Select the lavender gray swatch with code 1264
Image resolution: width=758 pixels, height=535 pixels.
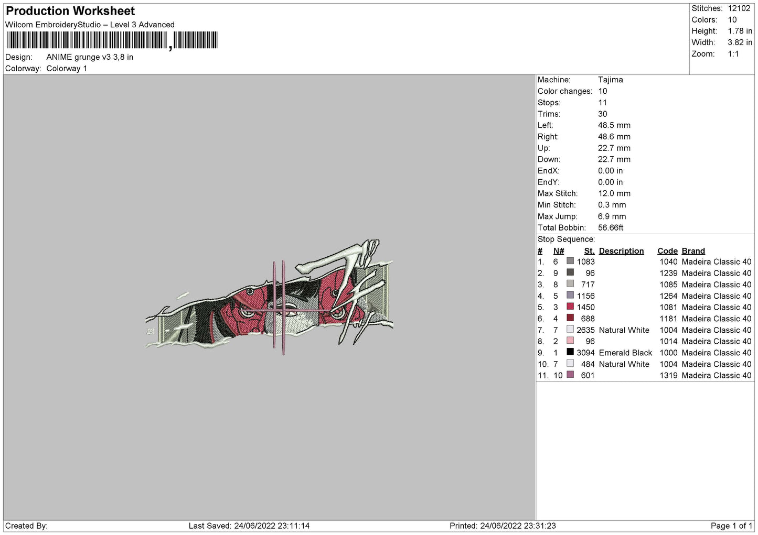570,295
